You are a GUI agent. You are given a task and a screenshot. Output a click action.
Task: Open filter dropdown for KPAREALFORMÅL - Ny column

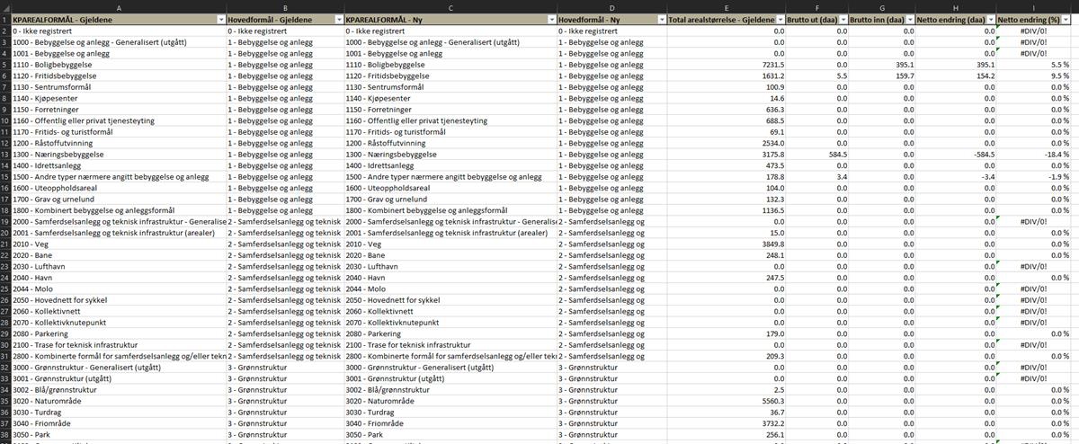549,19
